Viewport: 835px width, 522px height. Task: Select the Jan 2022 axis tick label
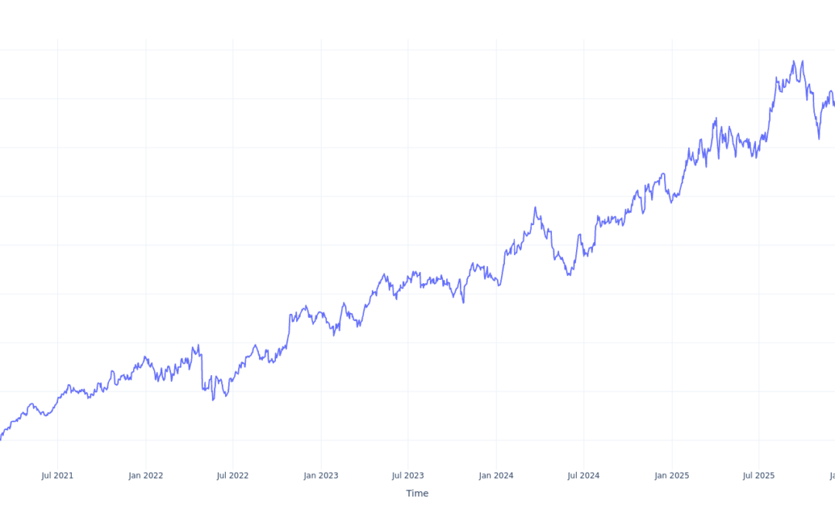145,476
